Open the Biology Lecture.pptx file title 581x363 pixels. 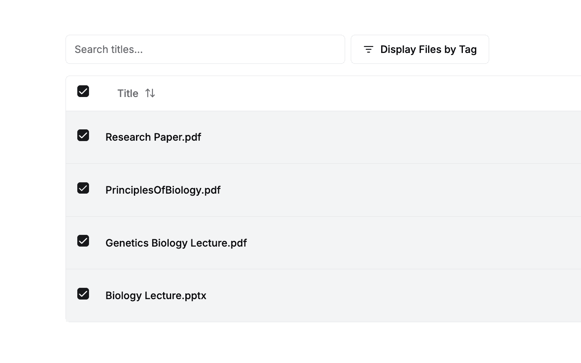156,295
